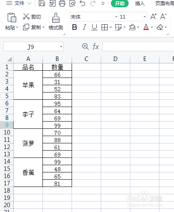The height and width of the screenshot is (212, 174).
Task: Select the 数量 header cell
Action: click(x=57, y=67)
